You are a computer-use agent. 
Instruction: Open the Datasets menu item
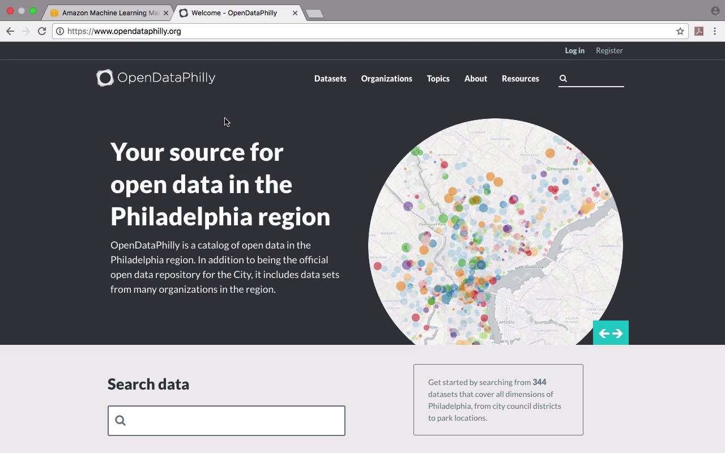(330, 79)
